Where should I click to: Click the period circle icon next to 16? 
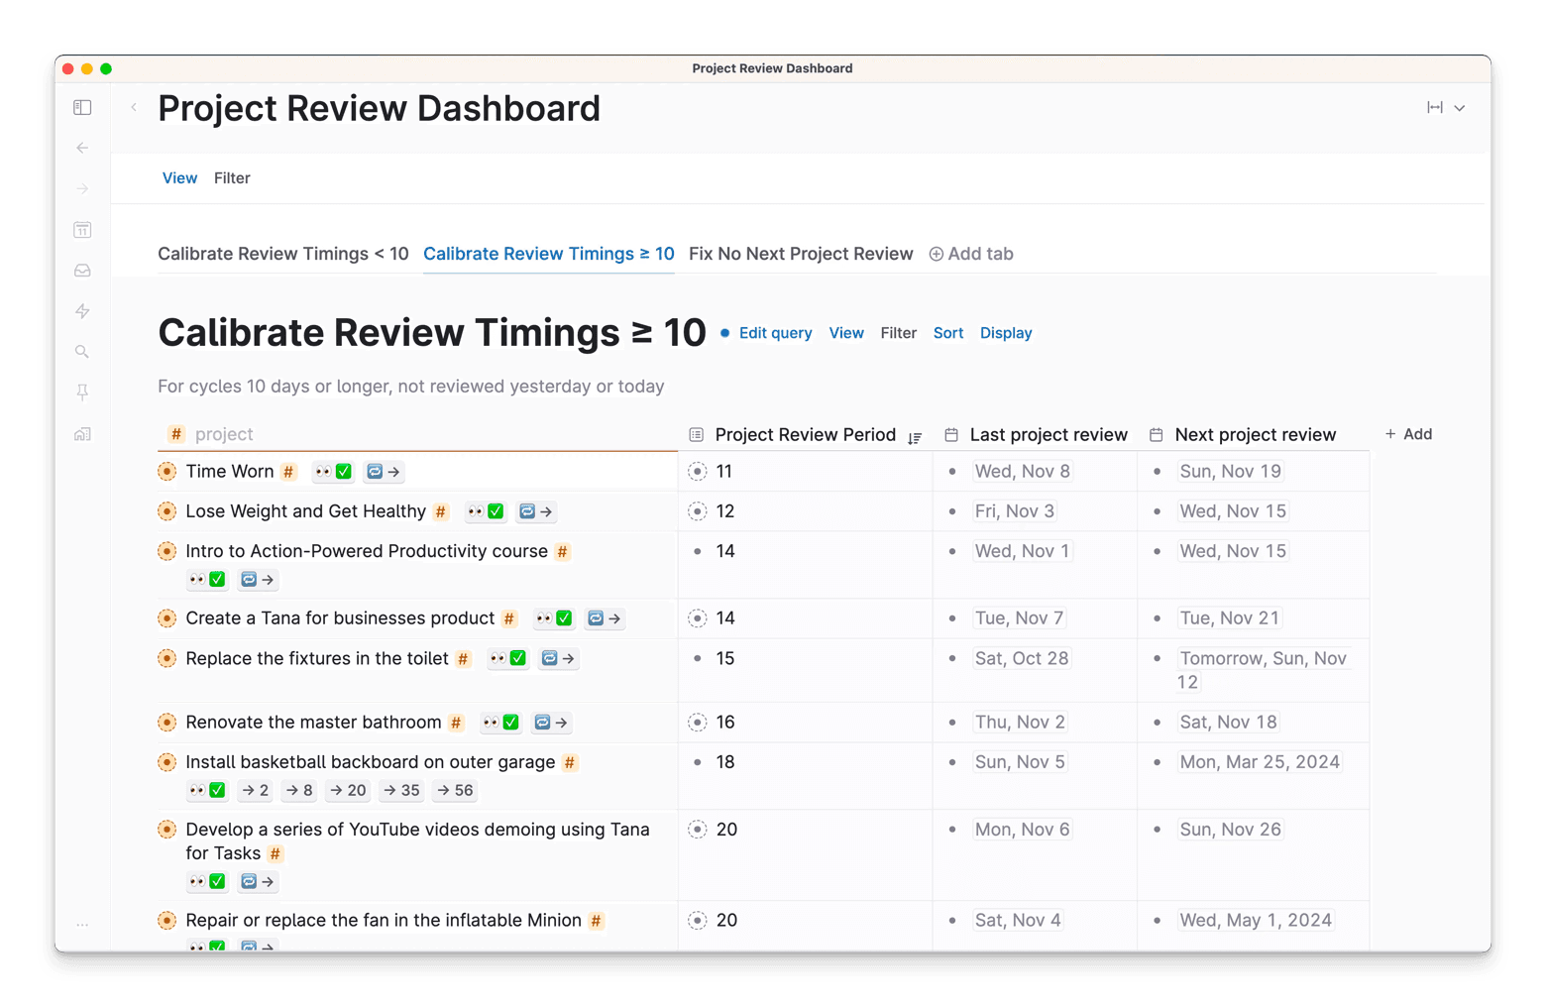(698, 723)
